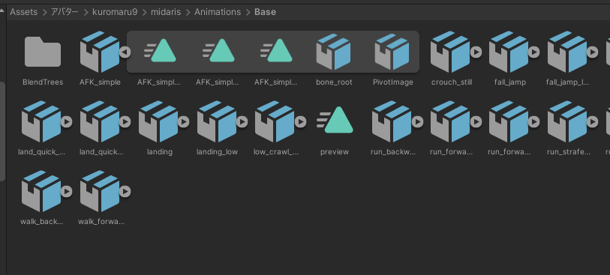Expand the fall_jamp_l... asset contents
The height and width of the screenshot is (275, 610).
[593, 52]
